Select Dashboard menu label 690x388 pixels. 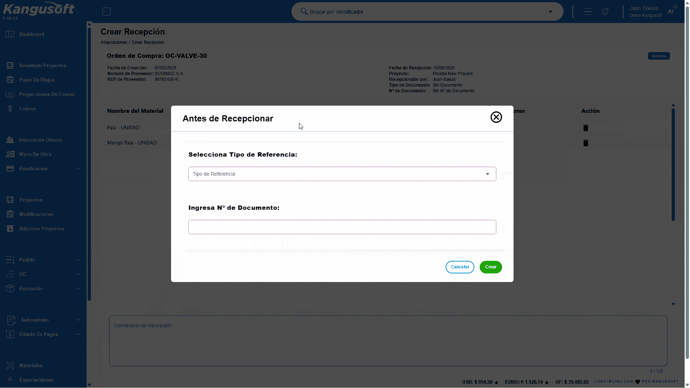(x=32, y=34)
